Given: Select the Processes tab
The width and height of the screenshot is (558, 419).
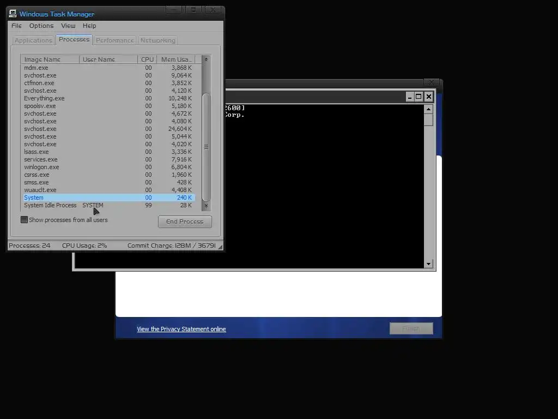Looking at the screenshot, I should (x=74, y=39).
